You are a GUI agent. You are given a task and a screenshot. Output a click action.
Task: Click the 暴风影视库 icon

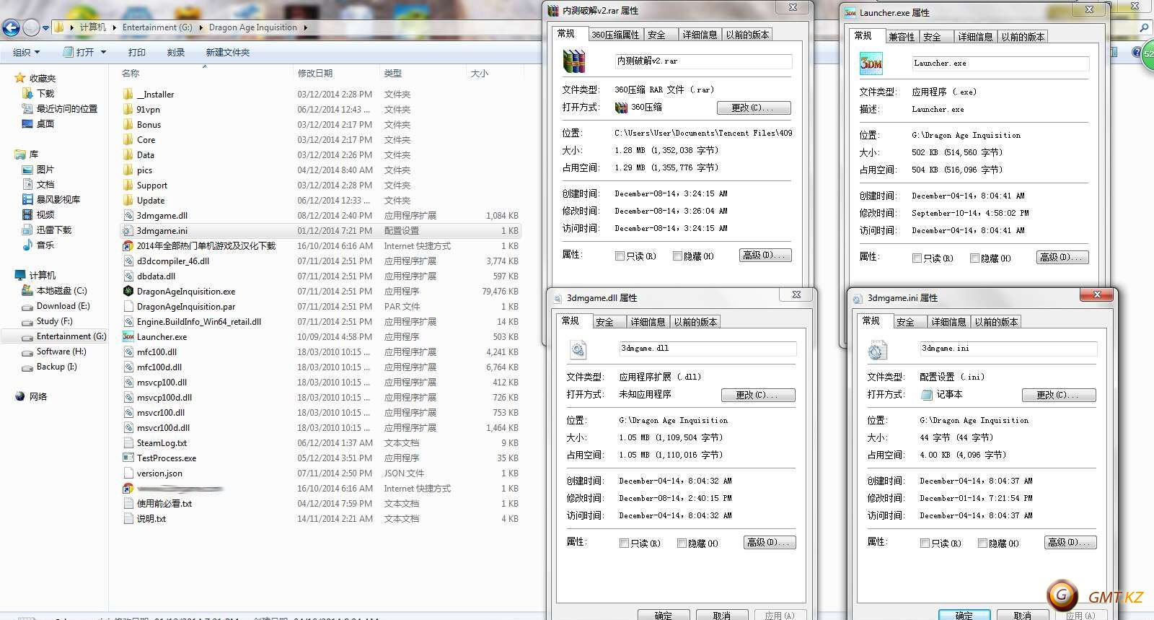[x=27, y=200]
